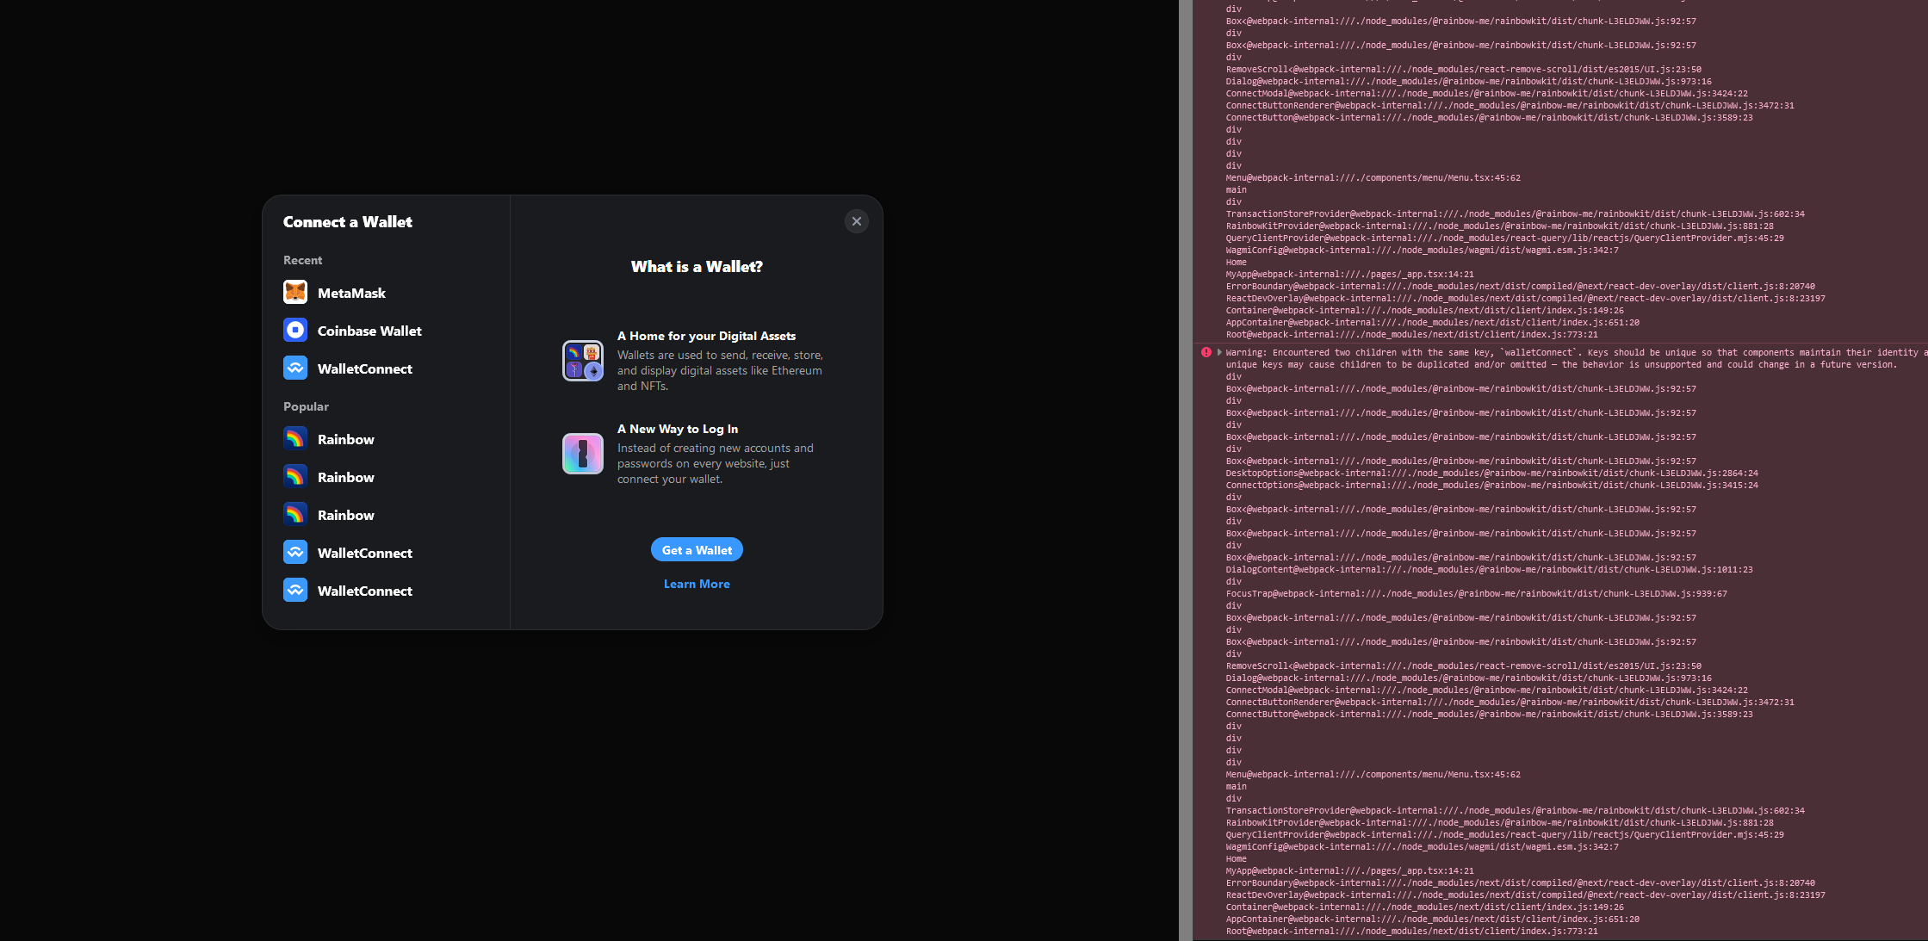This screenshot has width=1928, height=941.
Task: Click the DesktopOptions@webpack-internal stack line
Action: tap(1491, 473)
